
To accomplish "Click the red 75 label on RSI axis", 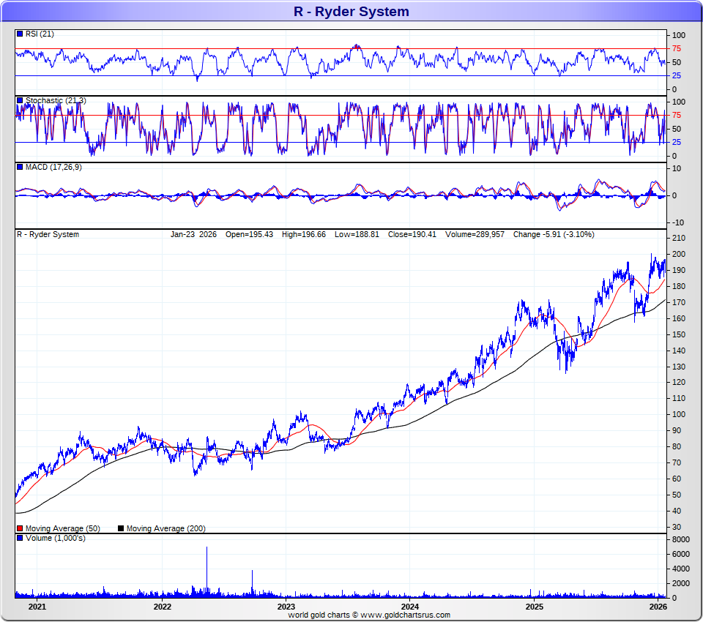I will 677,48.
